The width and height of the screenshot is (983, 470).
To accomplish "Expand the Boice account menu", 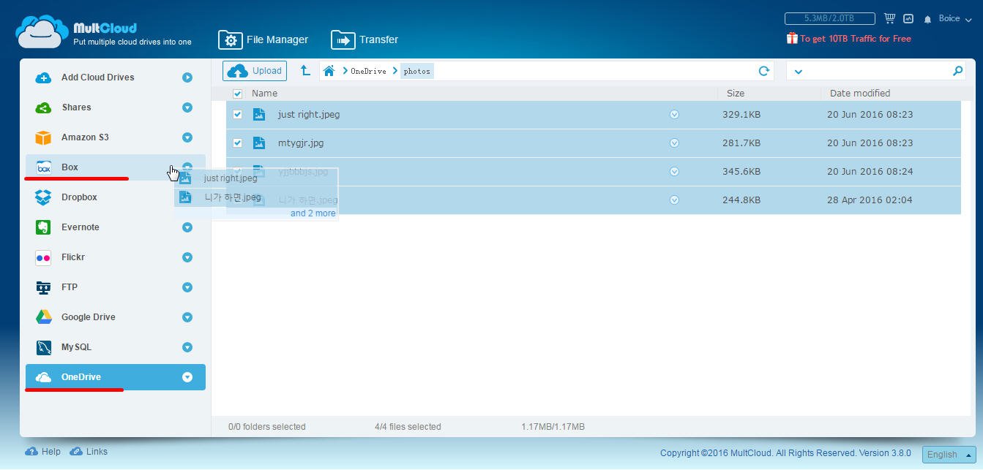I will [x=954, y=19].
